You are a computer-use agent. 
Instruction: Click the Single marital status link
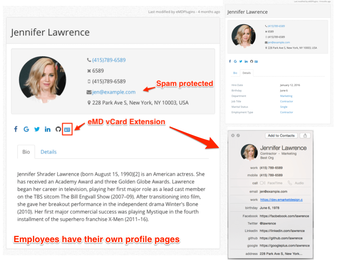[x=284, y=107]
